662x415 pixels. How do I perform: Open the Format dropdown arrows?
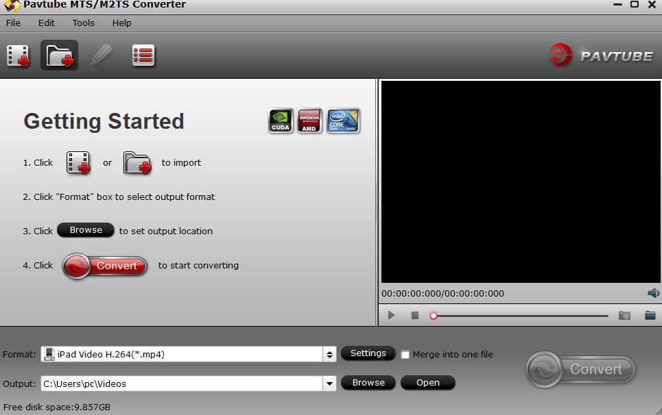coord(330,354)
